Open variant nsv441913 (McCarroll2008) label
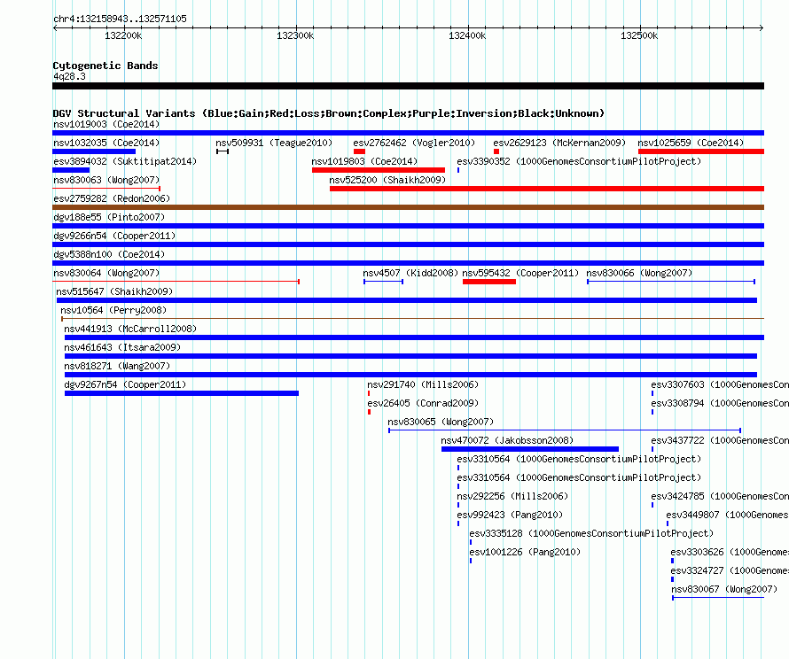 pyautogui.click(x=130, y=329)
